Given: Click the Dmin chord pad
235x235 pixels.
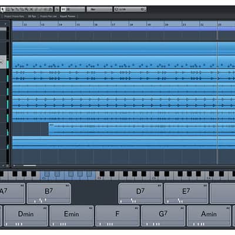Looking at the screenshot, I should pyautogui.click(x=26, y=216).
